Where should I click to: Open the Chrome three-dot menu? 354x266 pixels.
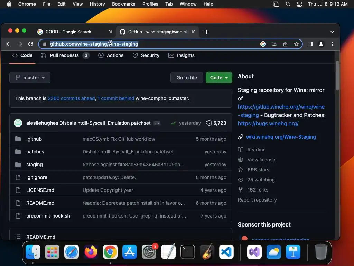[x=332, y=44]
